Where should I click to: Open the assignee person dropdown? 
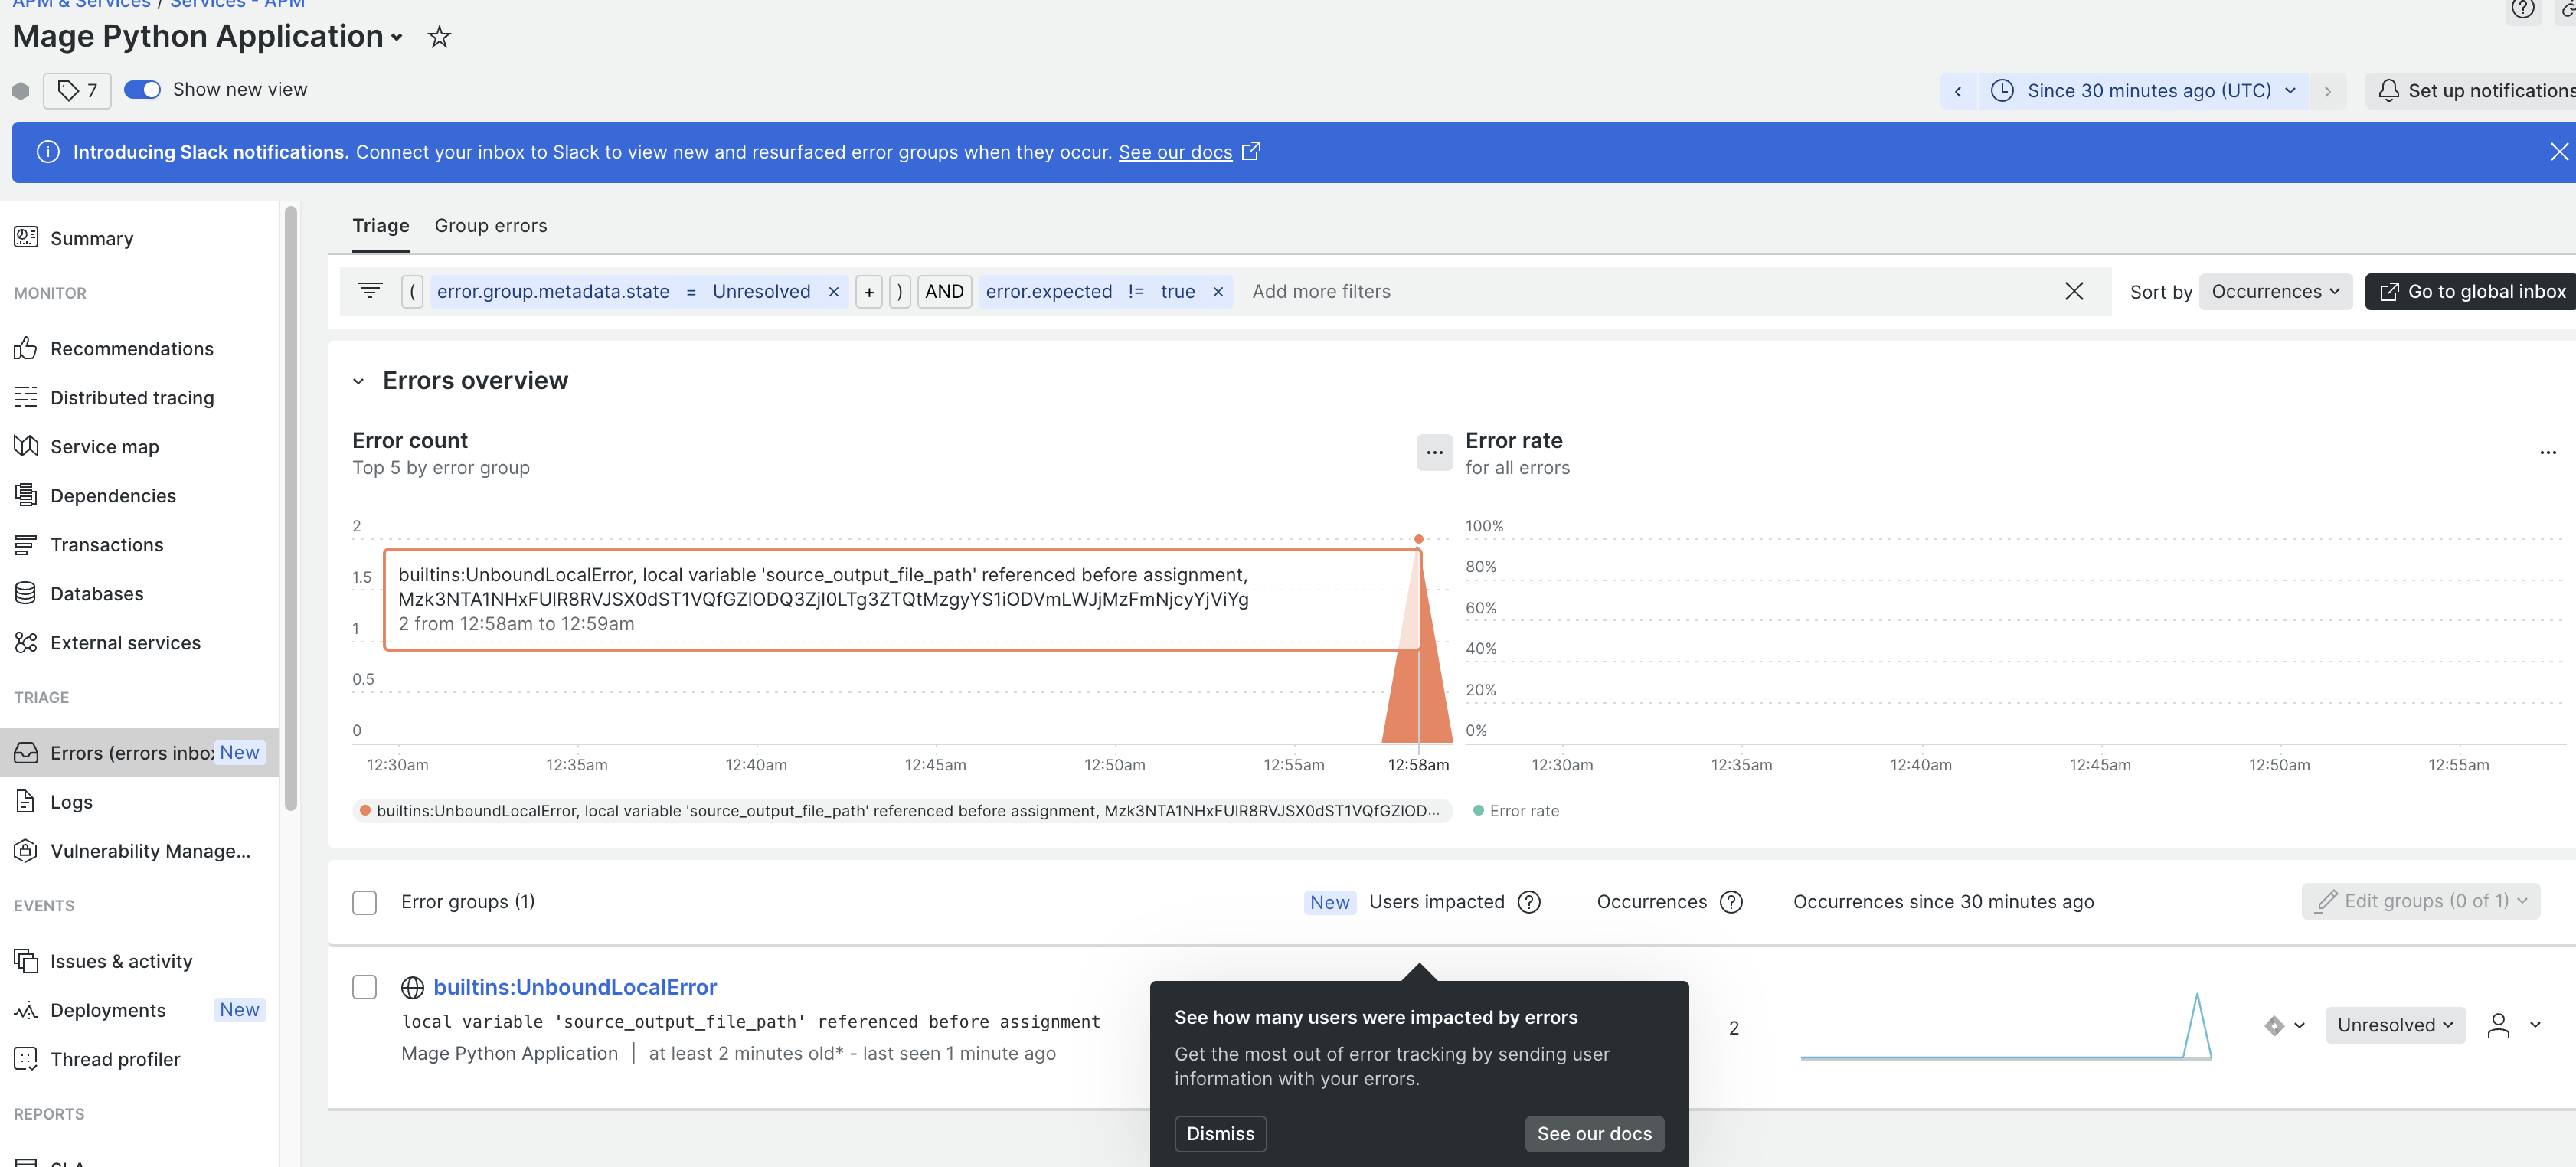[2514, 1025]
